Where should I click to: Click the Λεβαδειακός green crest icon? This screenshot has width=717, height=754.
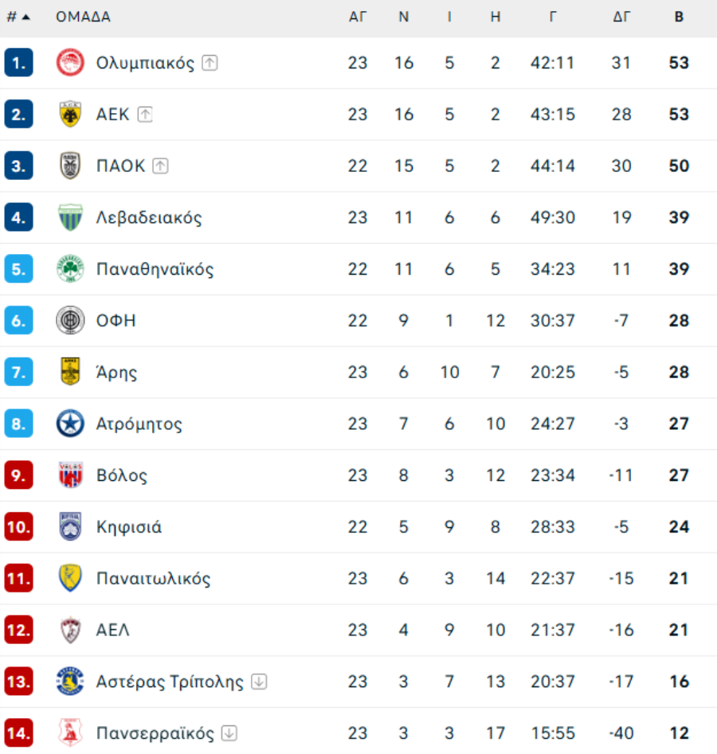[x=70, y=217]
